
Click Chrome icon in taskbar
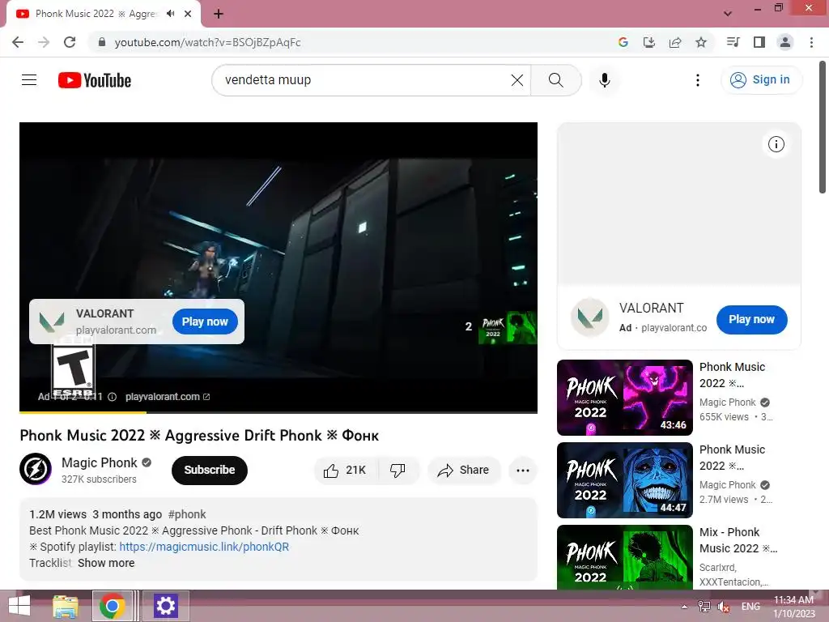click(112, 606)
